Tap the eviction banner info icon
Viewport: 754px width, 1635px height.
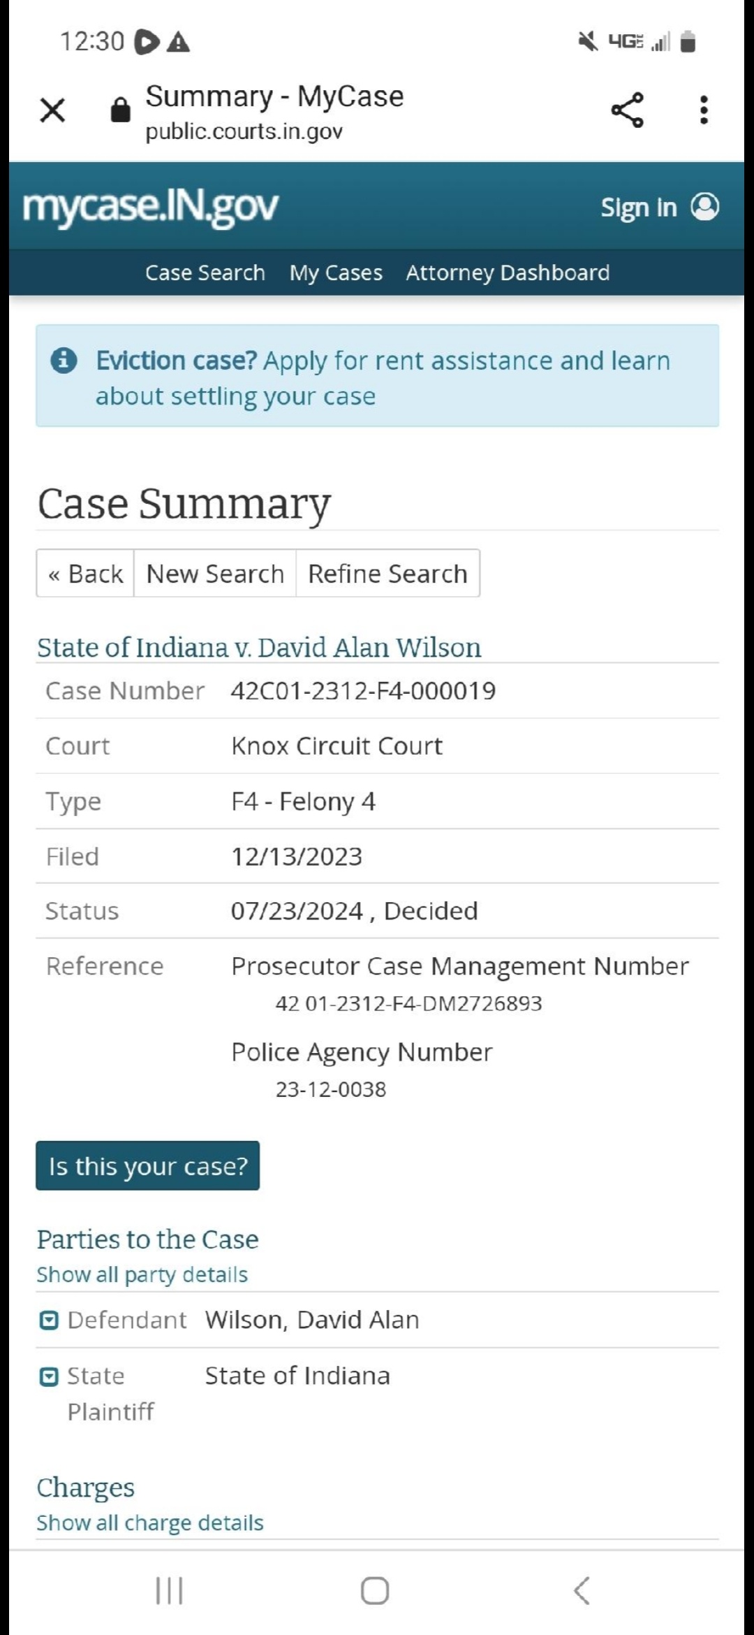64,361
